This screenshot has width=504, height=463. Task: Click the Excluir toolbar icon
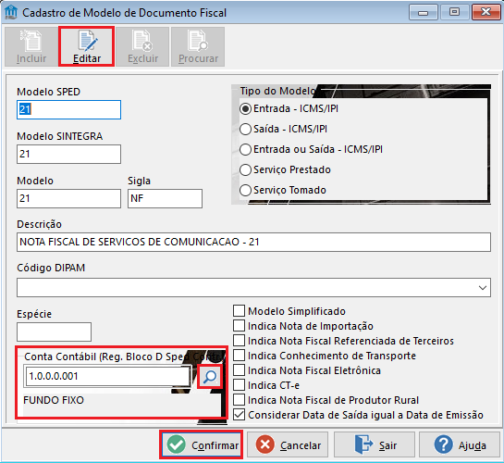142,47
